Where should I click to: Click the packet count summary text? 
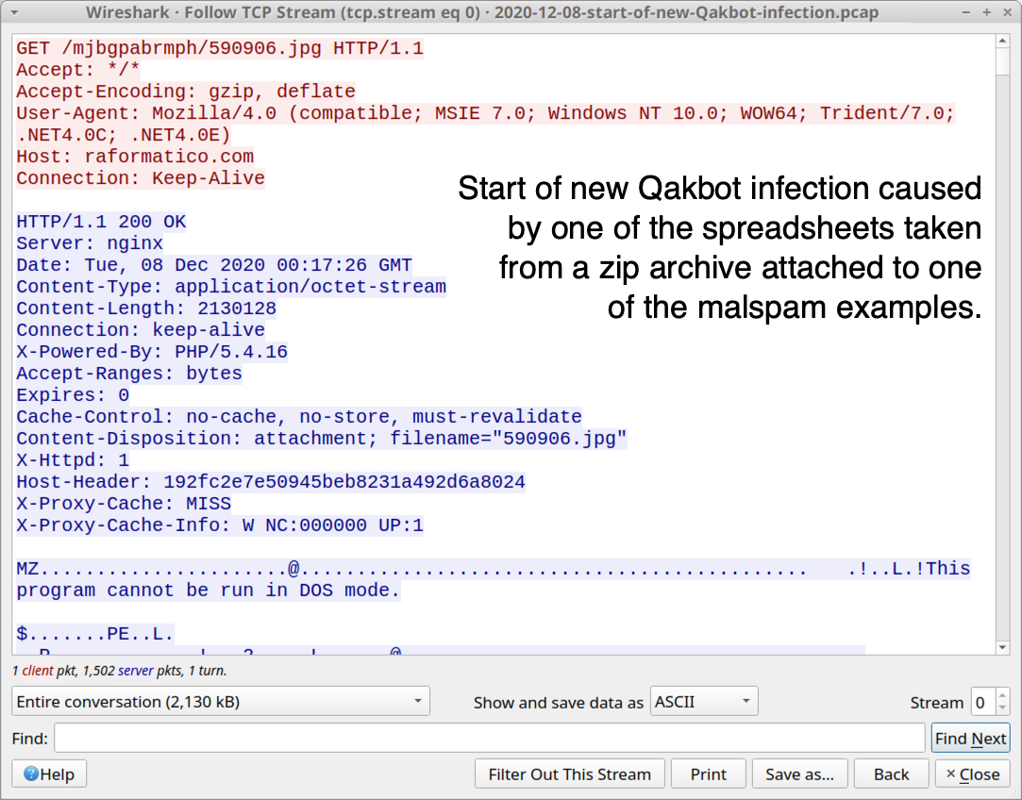[x=119, y=671]
